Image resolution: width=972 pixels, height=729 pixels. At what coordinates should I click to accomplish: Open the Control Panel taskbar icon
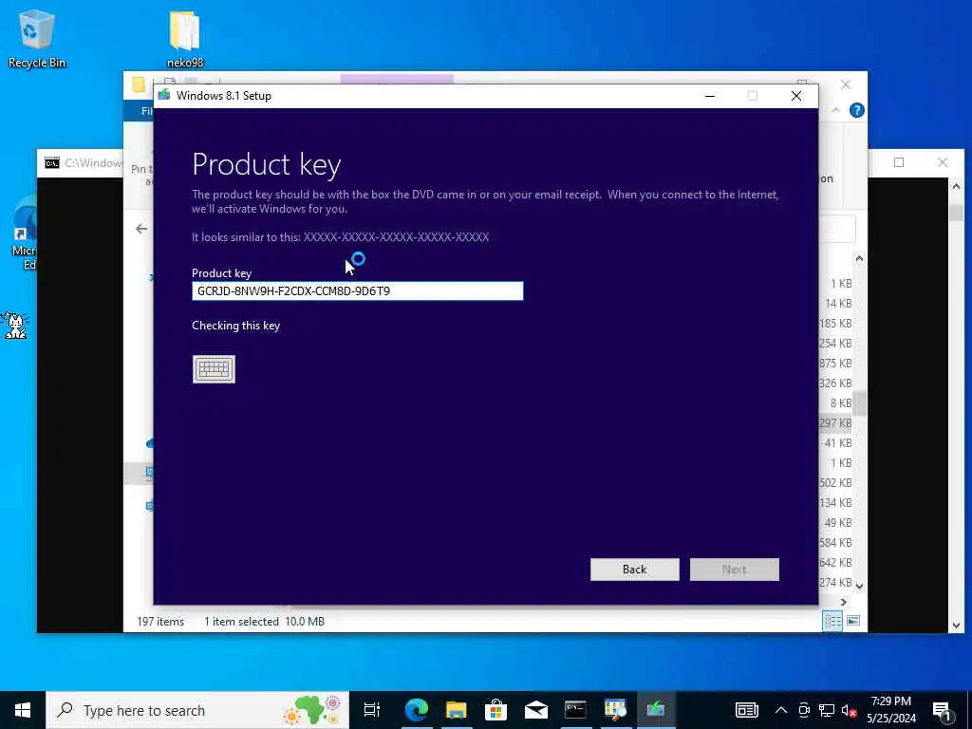[x=615, y=710]
